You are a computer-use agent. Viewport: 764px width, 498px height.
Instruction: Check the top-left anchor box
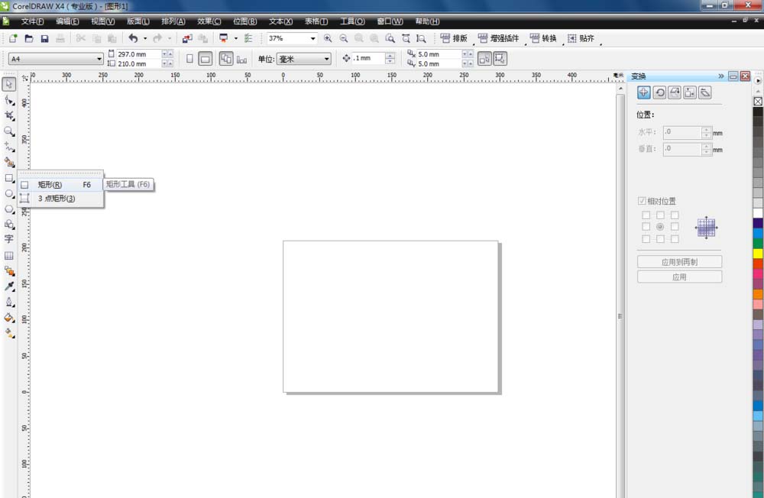pos(646,215)
